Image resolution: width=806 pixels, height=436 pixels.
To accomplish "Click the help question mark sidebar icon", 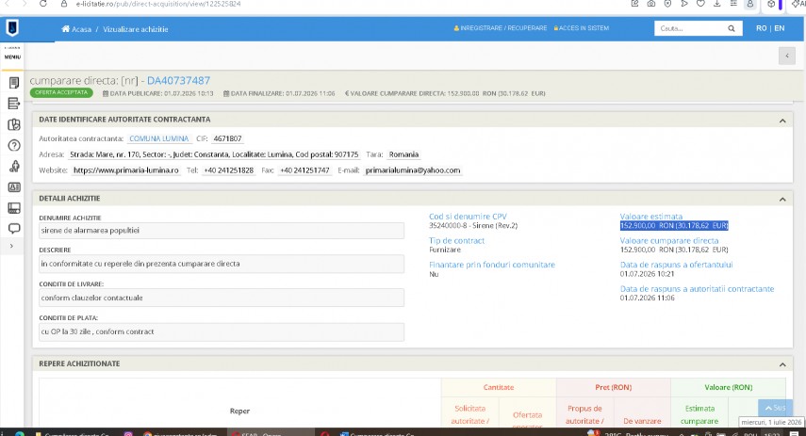I will [x=14, y=145].
